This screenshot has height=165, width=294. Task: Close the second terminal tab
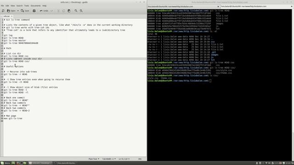tap(292, 6)
